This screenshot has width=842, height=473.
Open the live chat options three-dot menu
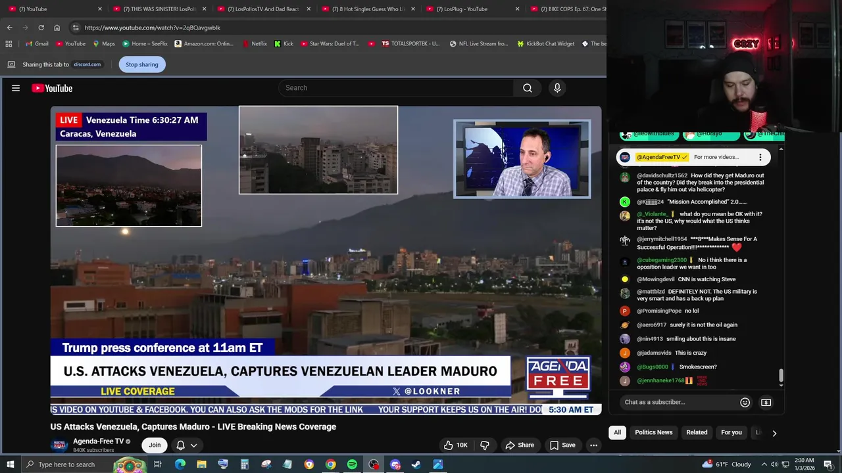tap(760, 157)
